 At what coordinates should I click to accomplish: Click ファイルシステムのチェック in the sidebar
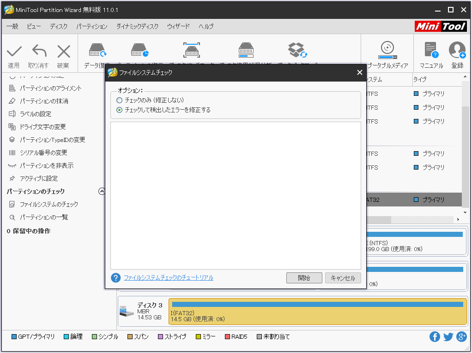(x=48, y=204)
